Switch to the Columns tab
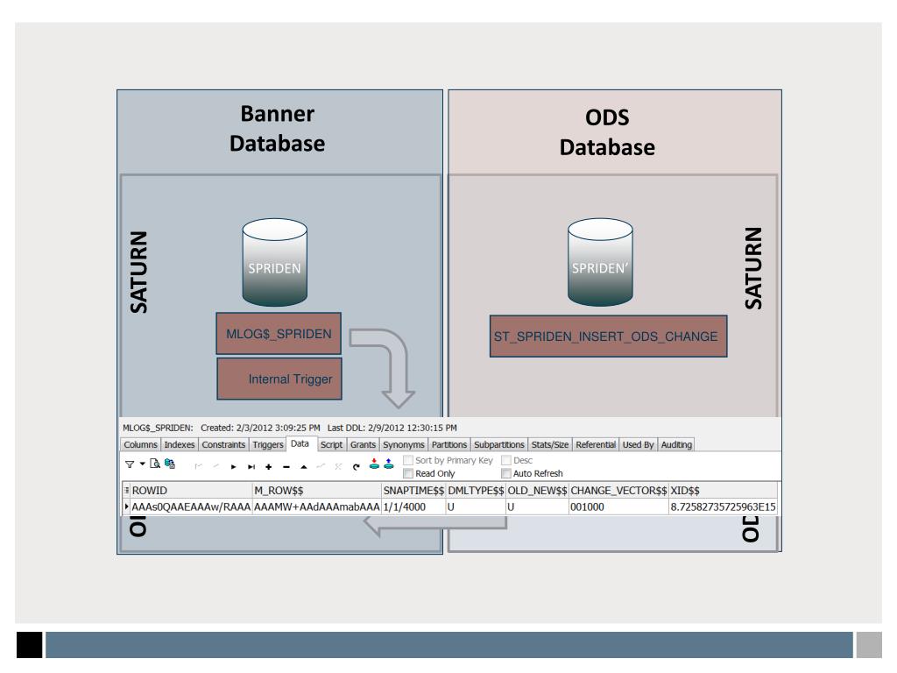897x673 pixels. coord(140,444)
